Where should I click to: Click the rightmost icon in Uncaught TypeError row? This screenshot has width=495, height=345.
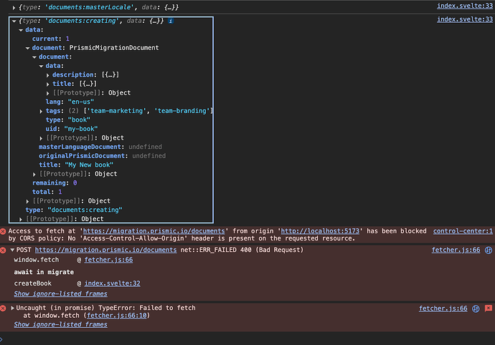coord(489,308)
